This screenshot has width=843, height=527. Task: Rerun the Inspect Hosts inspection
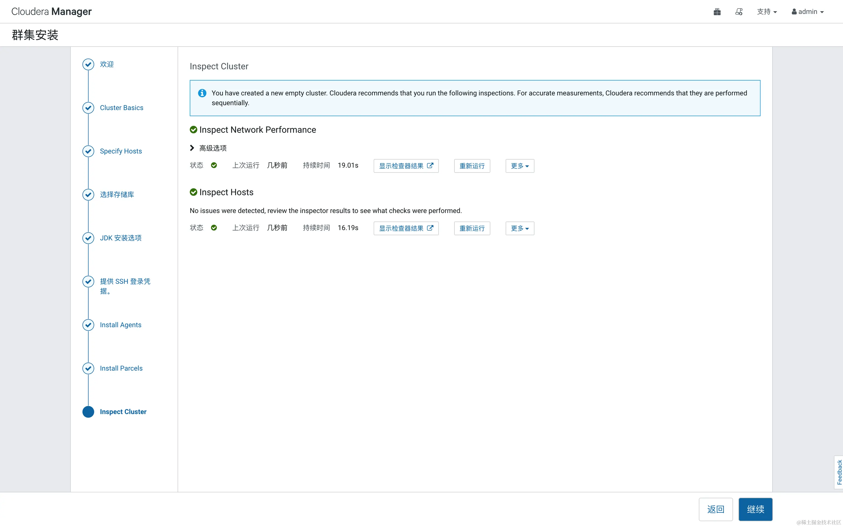point(472,228)
